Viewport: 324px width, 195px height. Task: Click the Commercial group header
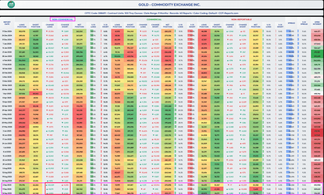point(154,19)
